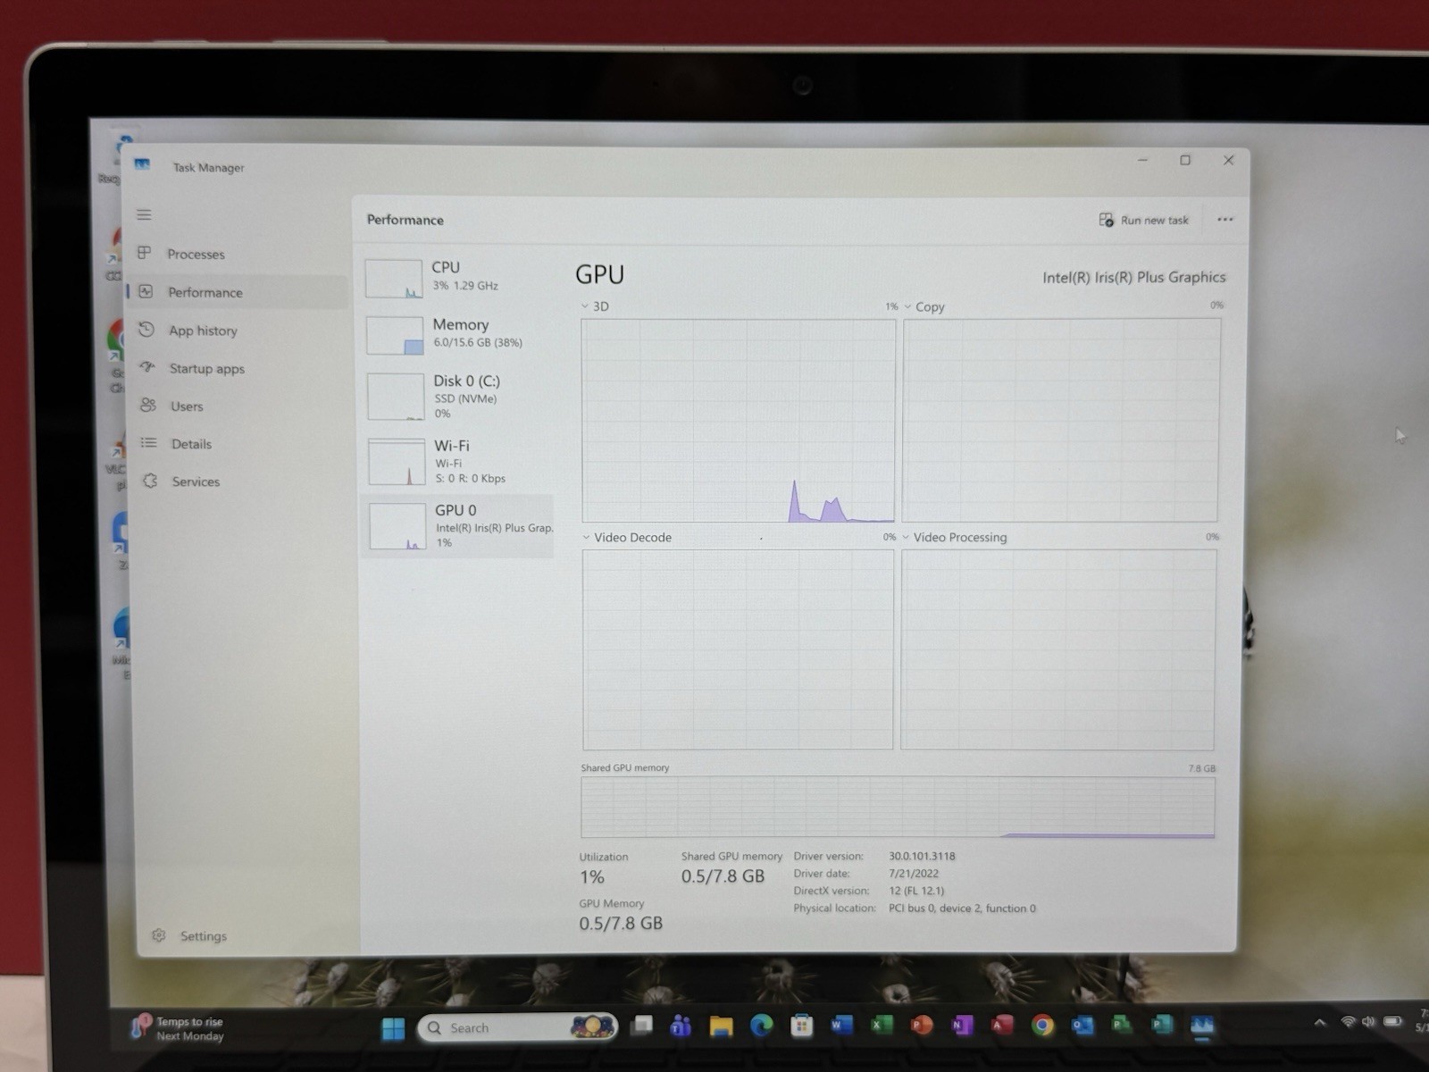Click the 'Driver date:' value 7/21/2022
This screenshot has height=1072, width=1429.
point(914,874)
